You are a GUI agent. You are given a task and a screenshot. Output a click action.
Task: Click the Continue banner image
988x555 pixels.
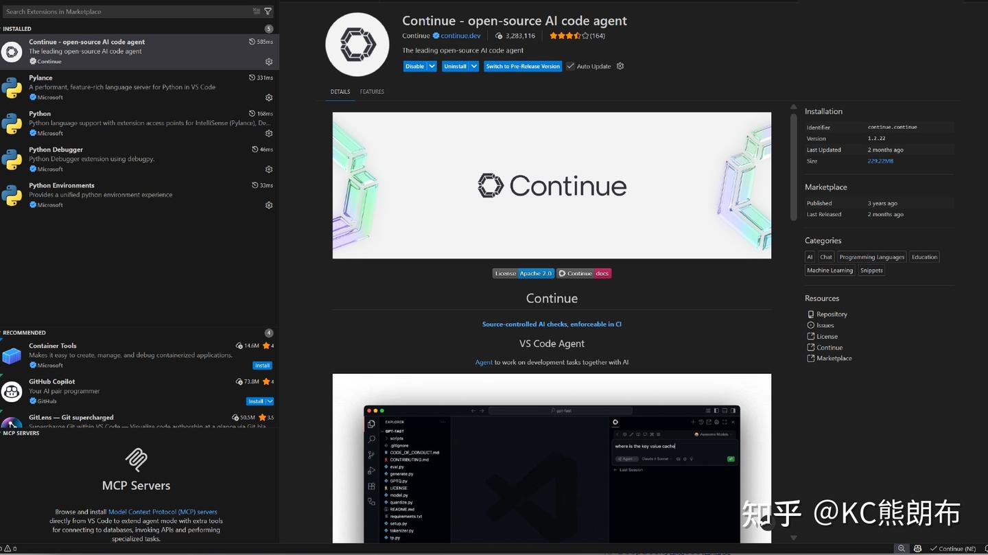click(552, 185)
